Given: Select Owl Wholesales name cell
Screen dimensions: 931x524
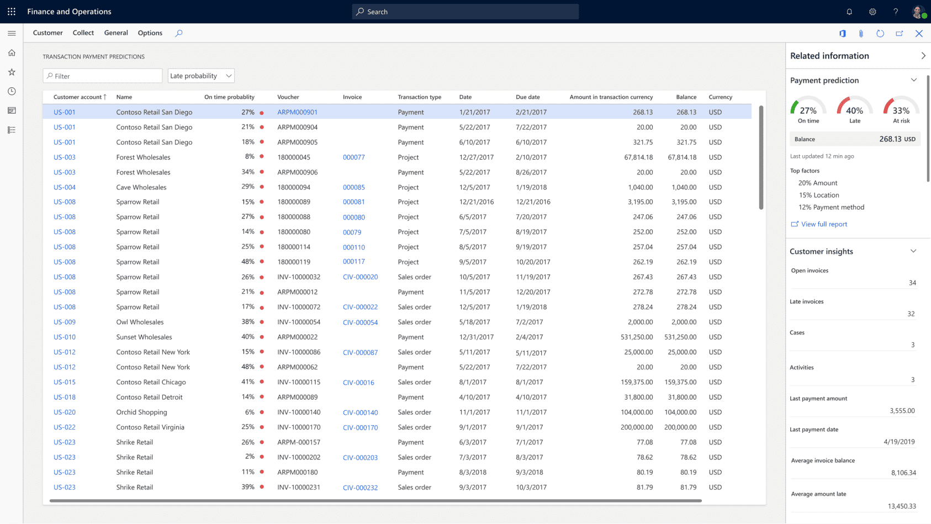Looking at the screenshot, I should (x=140, y=322).
